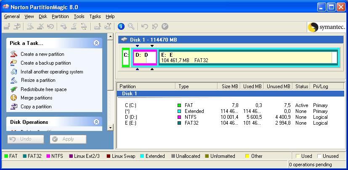
Task: Click the Convert partition toolbar icon
Action: click(x=84, y=26)
